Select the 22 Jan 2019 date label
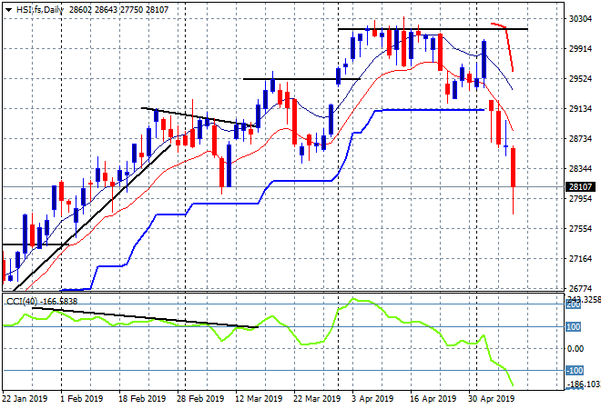 (25, 399)
